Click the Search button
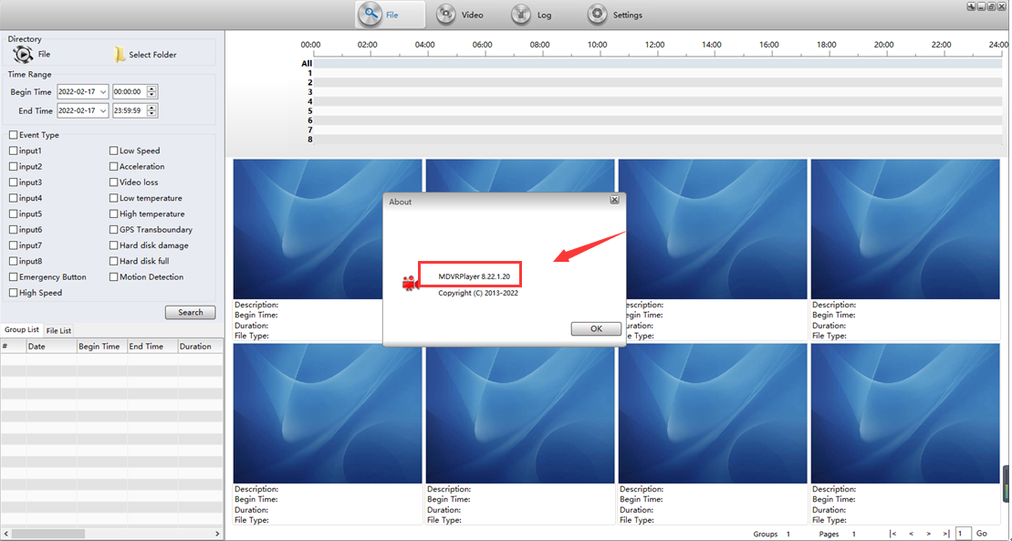Image resolution: width=1012 pixels, height=541 pixels. tap(190, 312)
